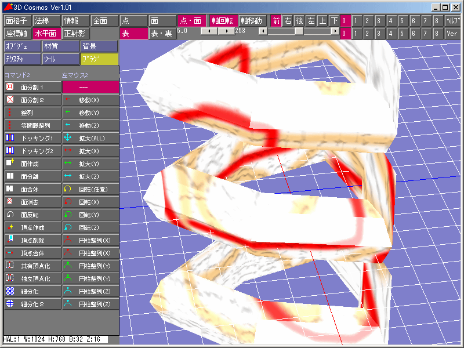This screenshot has height=348, width=464.
Task: Set left mouse to 拡大(ALL)
Action: click(x=90, y=138)
